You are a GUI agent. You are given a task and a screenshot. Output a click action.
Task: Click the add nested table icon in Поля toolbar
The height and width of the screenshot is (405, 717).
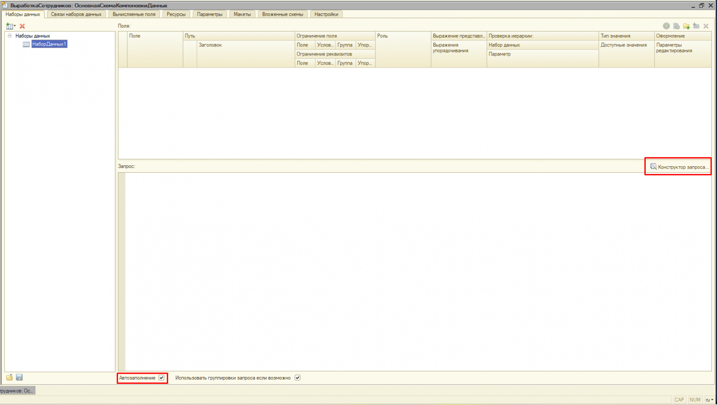click(x=696, y=26)
